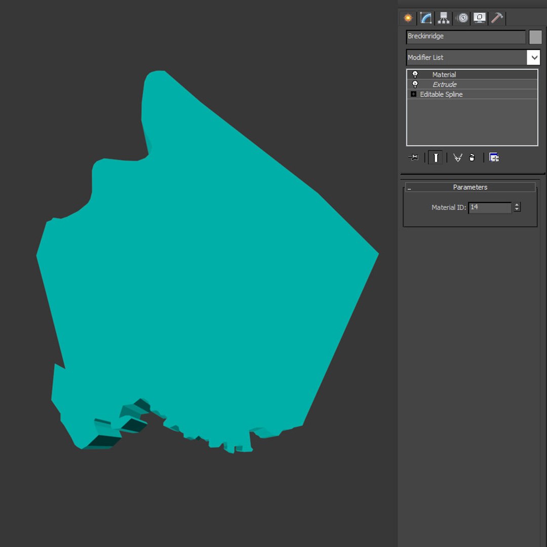
Task: Switch to the Modify panel tab
Action: click(x=426, y=18)
